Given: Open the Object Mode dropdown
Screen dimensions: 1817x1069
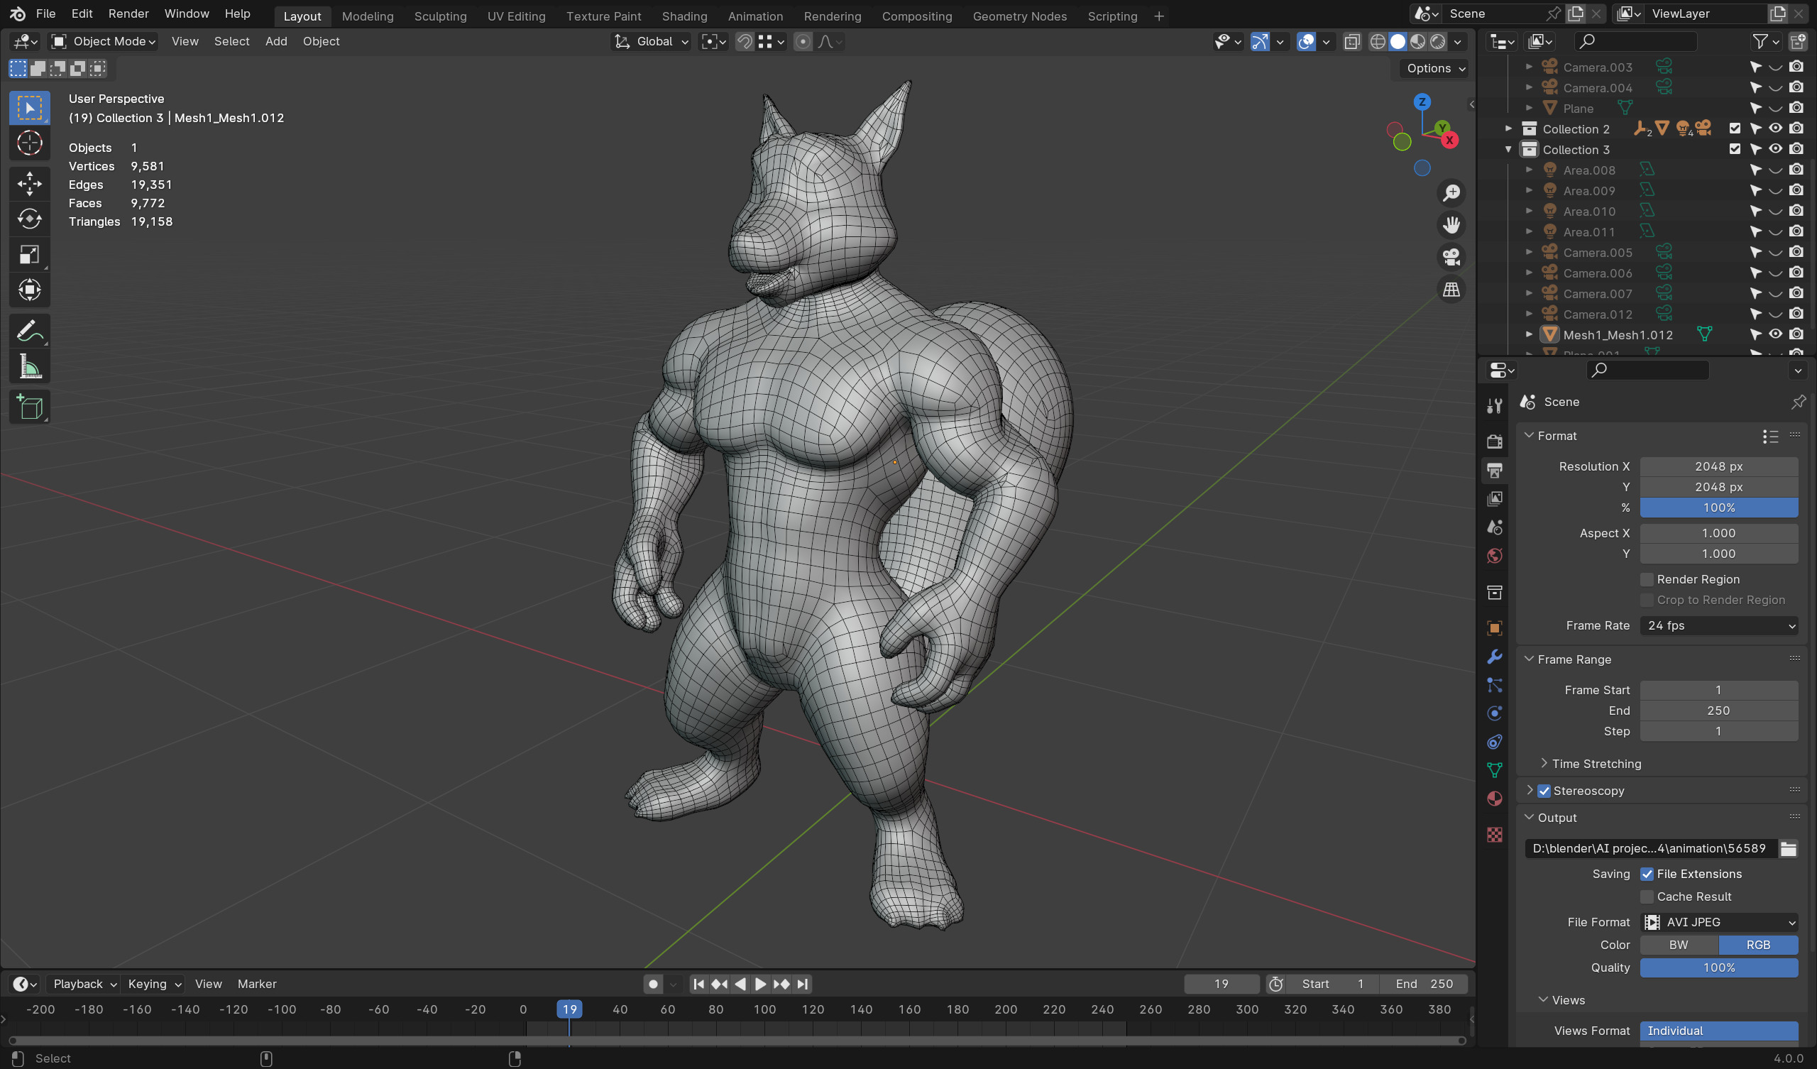Looking at the screenshot, I should 104,42.
